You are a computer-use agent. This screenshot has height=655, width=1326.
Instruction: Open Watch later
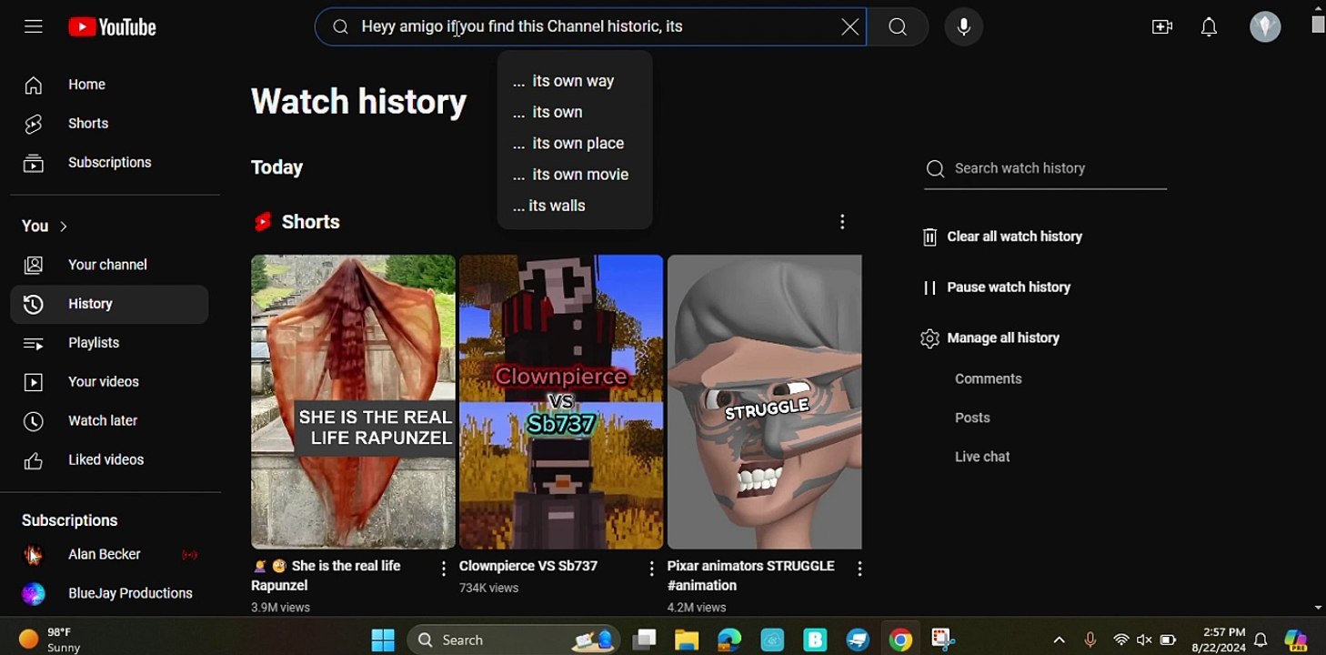(109, 421)
